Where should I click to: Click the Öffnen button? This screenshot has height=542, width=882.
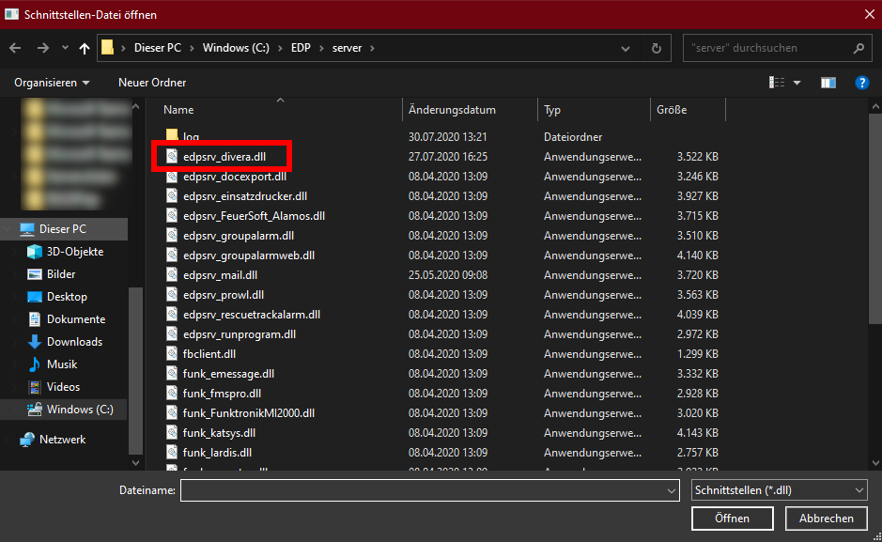(732, 519)
